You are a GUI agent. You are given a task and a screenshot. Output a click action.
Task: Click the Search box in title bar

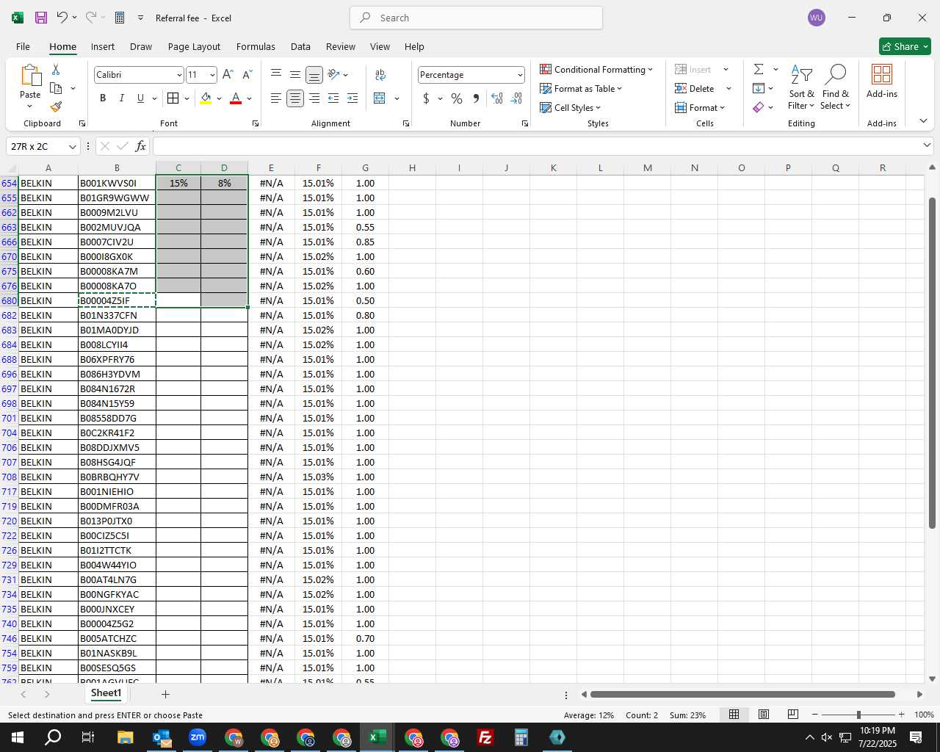coord(476,18)
